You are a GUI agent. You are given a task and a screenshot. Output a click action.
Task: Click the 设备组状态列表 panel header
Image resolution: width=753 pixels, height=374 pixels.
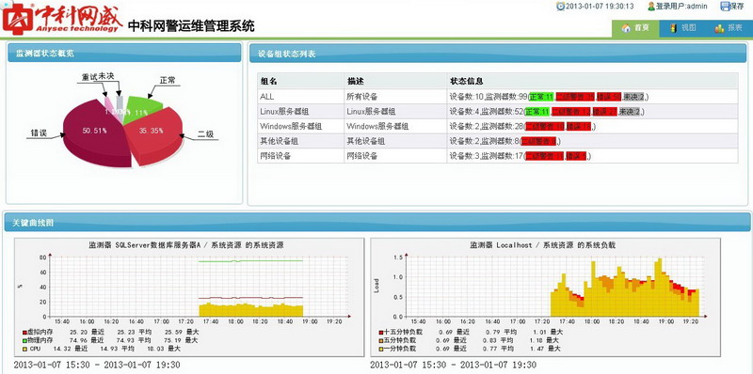pos(499,54)
